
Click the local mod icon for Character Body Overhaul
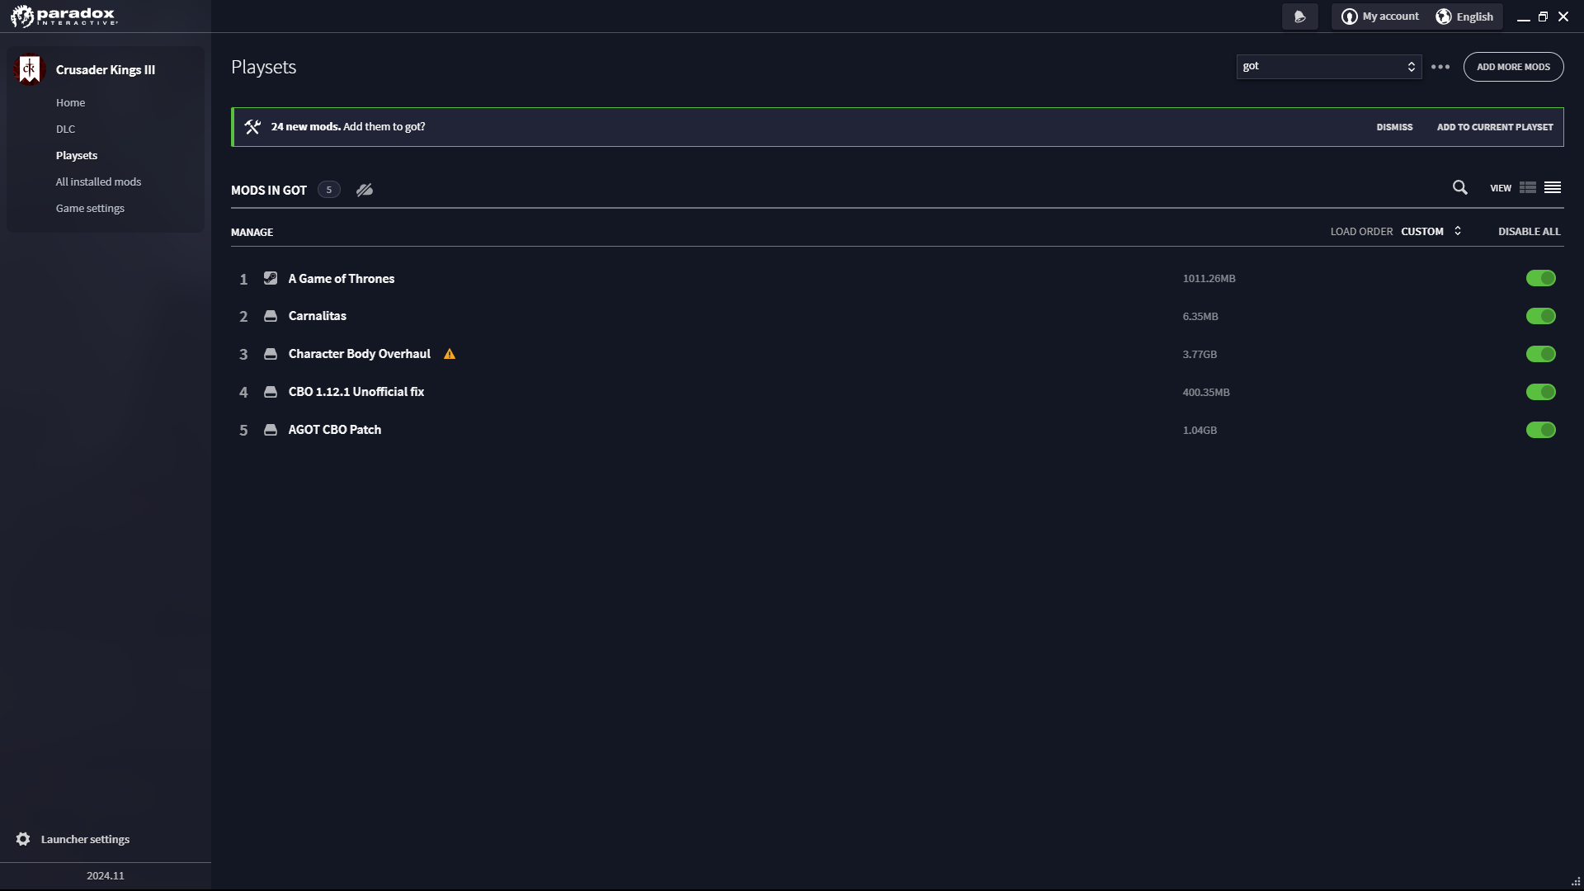click(271, 354)
